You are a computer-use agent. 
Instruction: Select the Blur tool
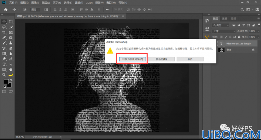[11, 54]
